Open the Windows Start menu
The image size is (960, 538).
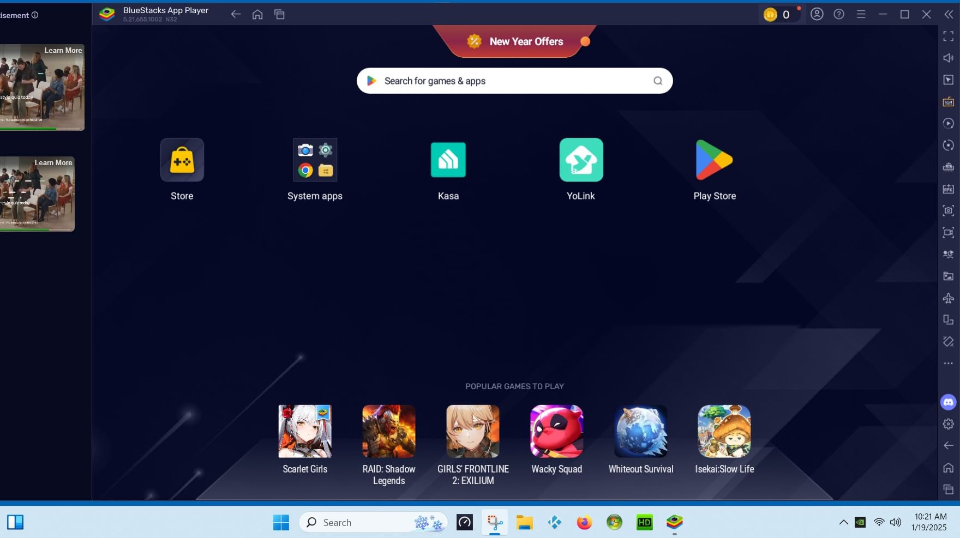[281, 522]
